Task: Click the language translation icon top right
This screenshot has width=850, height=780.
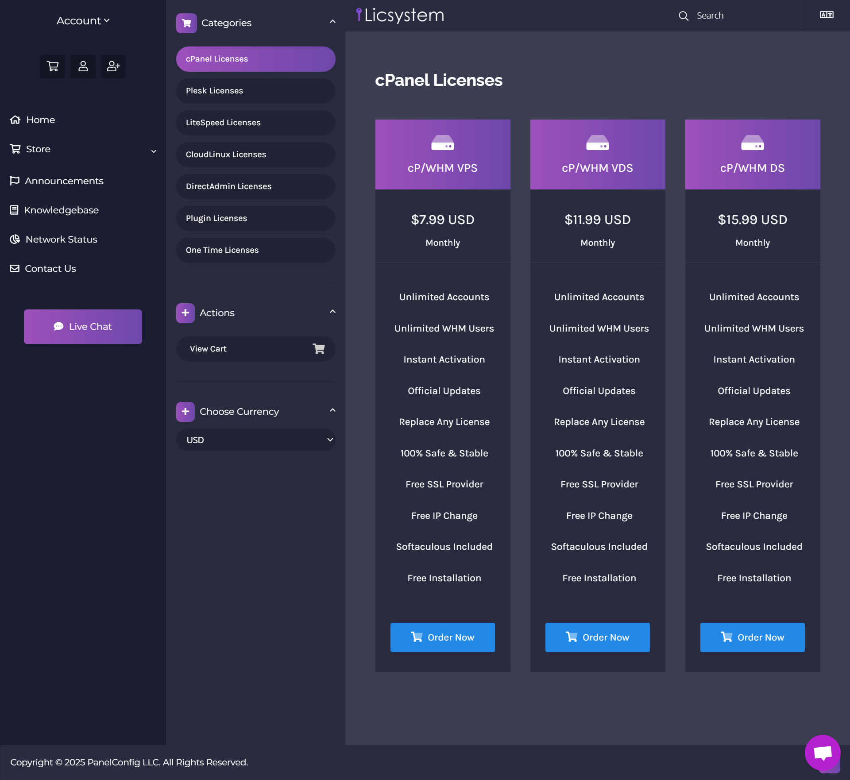Action: [826, 15]
